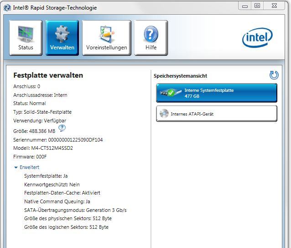Viewport: 291px width, 248px height.
Task: Click the text Firmware: 000F
Action: (30, 157)
